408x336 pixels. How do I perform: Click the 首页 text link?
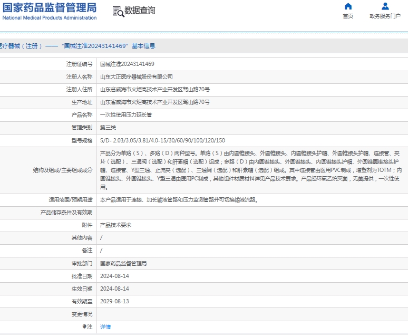tap(348, 16)
